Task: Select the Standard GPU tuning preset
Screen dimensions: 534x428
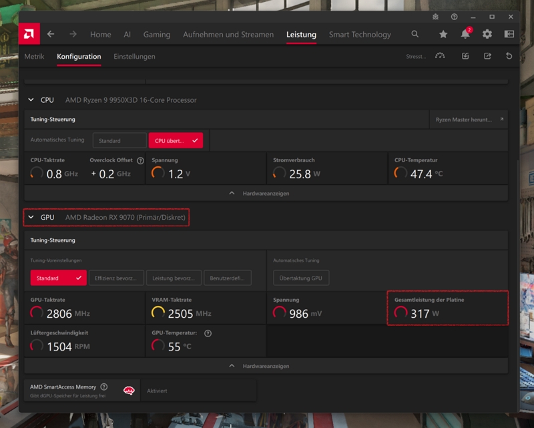Action: (59, 278)
